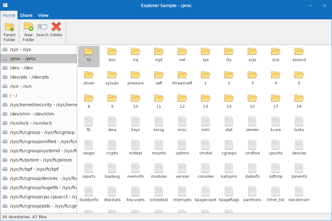The image size is (332, 221).
Task: Select the zoneinfo file
Action: [299, 173]
